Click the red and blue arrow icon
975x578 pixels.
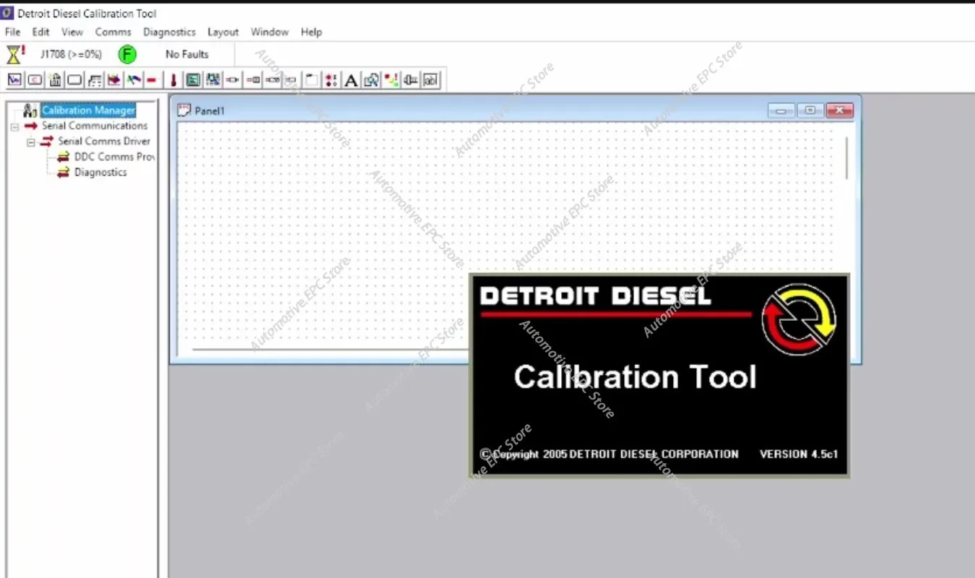coord(114,79)
